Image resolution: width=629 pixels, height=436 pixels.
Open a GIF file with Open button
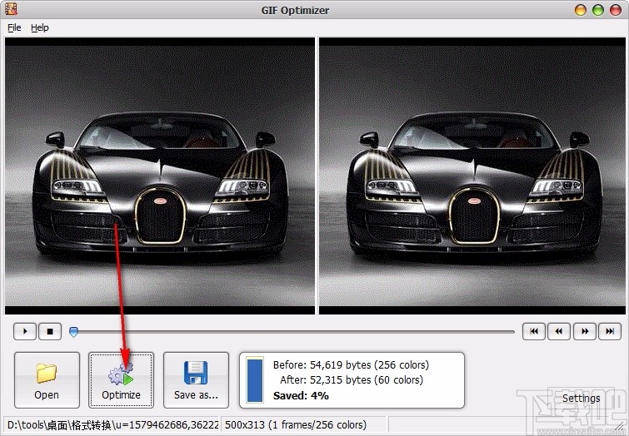point(47,380)
